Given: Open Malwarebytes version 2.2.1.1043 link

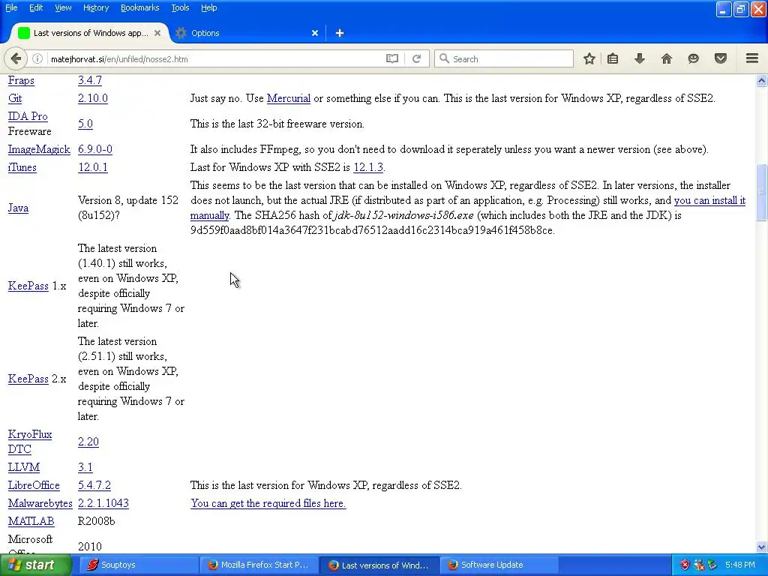Looking at the screenshot, I should pos(103,503).
